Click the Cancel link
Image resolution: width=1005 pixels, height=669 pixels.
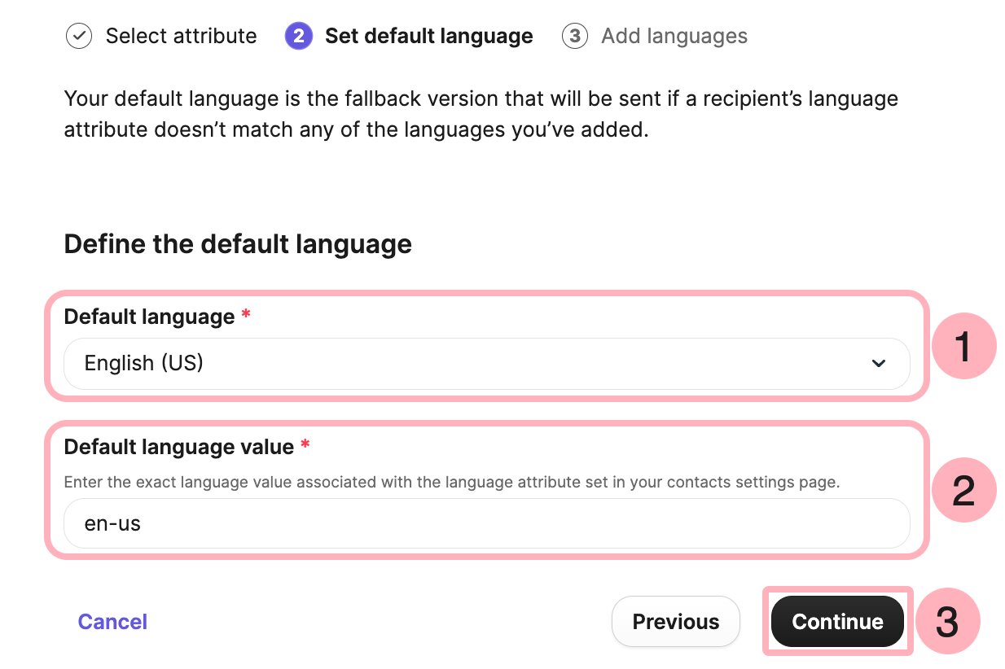pyautogui.click(x=112, y=621)
